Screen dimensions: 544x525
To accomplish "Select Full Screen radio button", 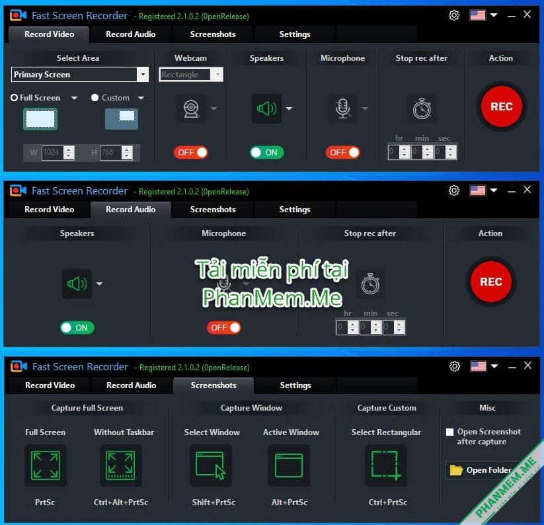I will pos(15,98).
